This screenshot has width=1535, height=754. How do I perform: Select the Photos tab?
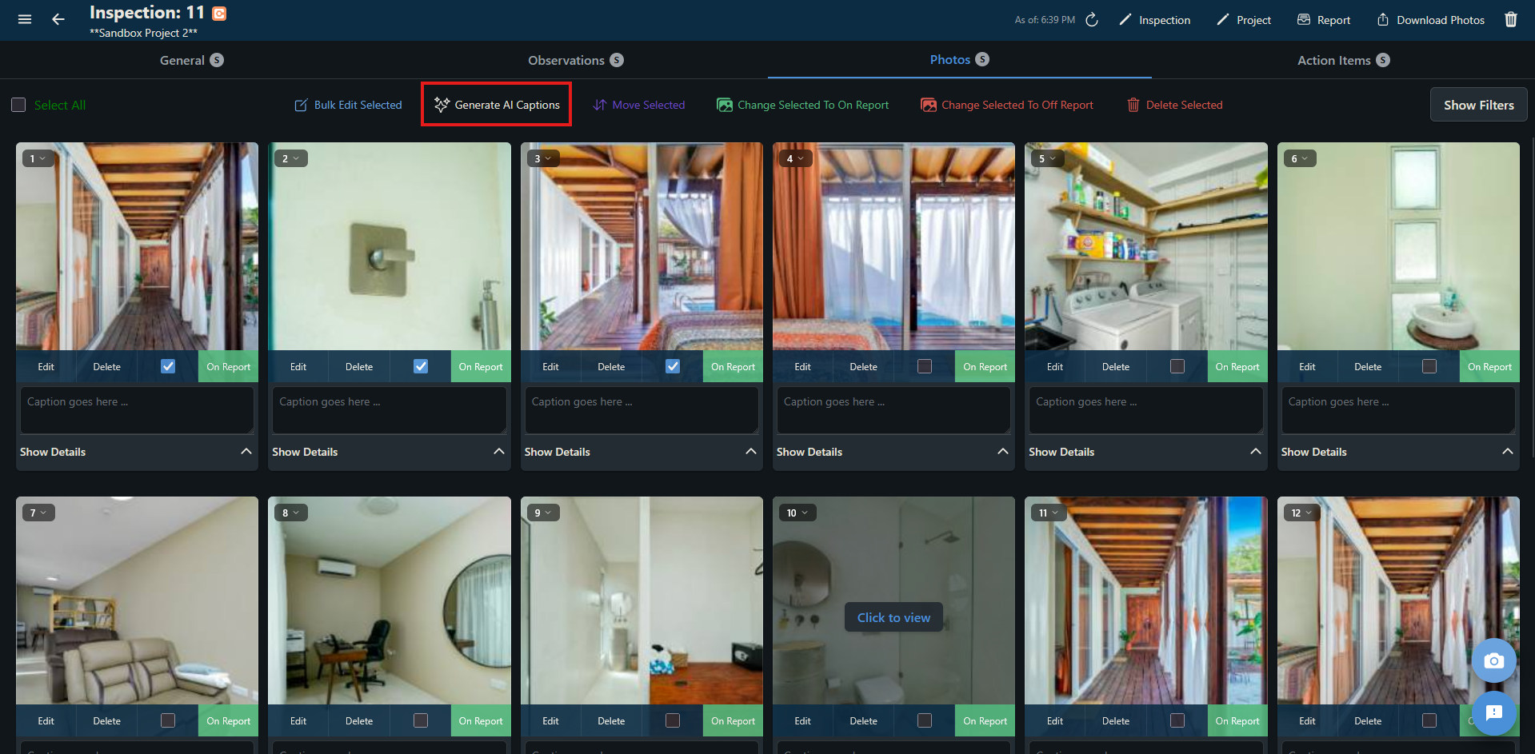coord(960,60)
